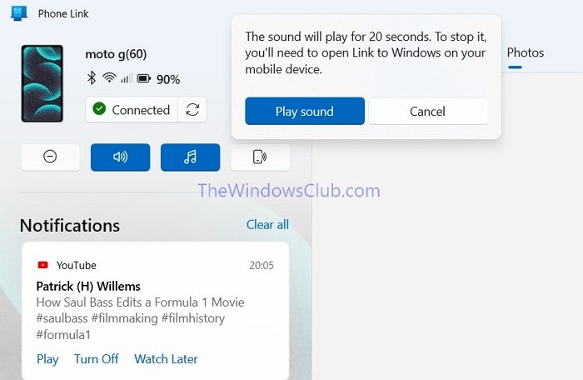This screenshot has width=583, height=380.
Task: Click the battery level icon
Action: (x=144, y=78)
